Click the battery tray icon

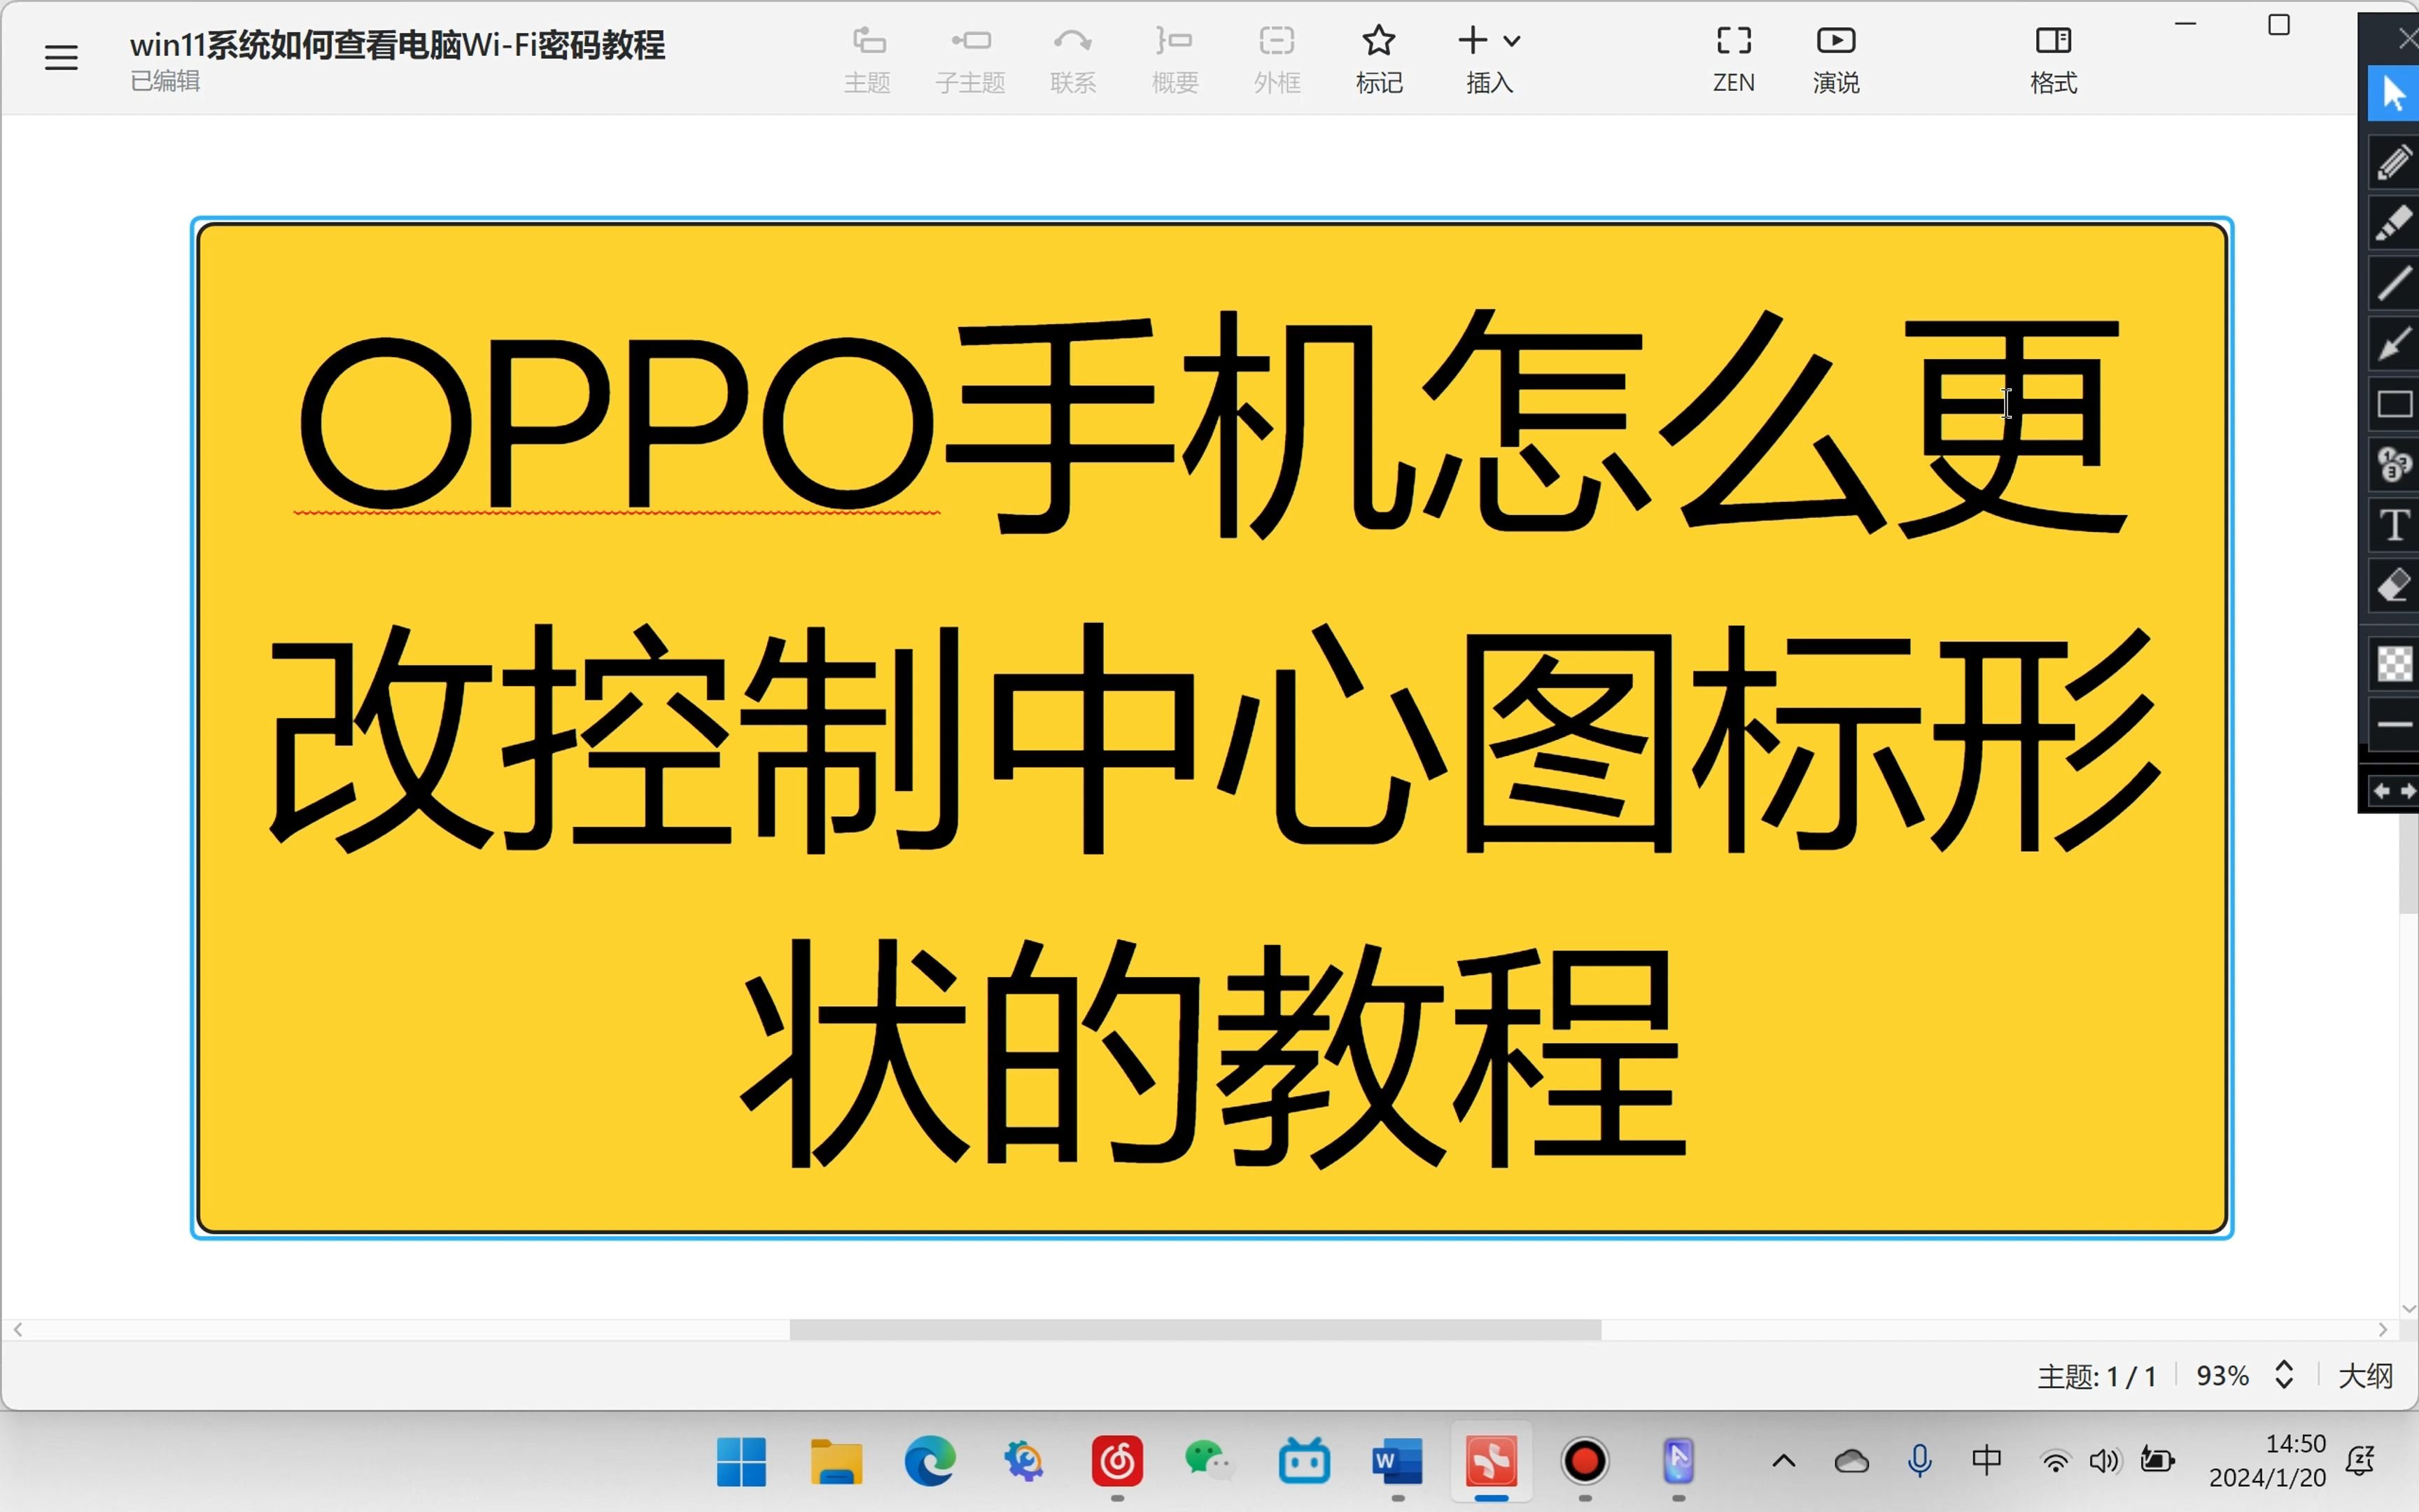click(2157, 1461)
